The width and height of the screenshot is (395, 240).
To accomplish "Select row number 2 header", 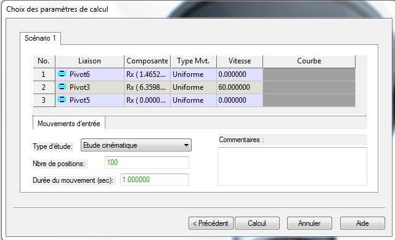I will click(44, 87).
